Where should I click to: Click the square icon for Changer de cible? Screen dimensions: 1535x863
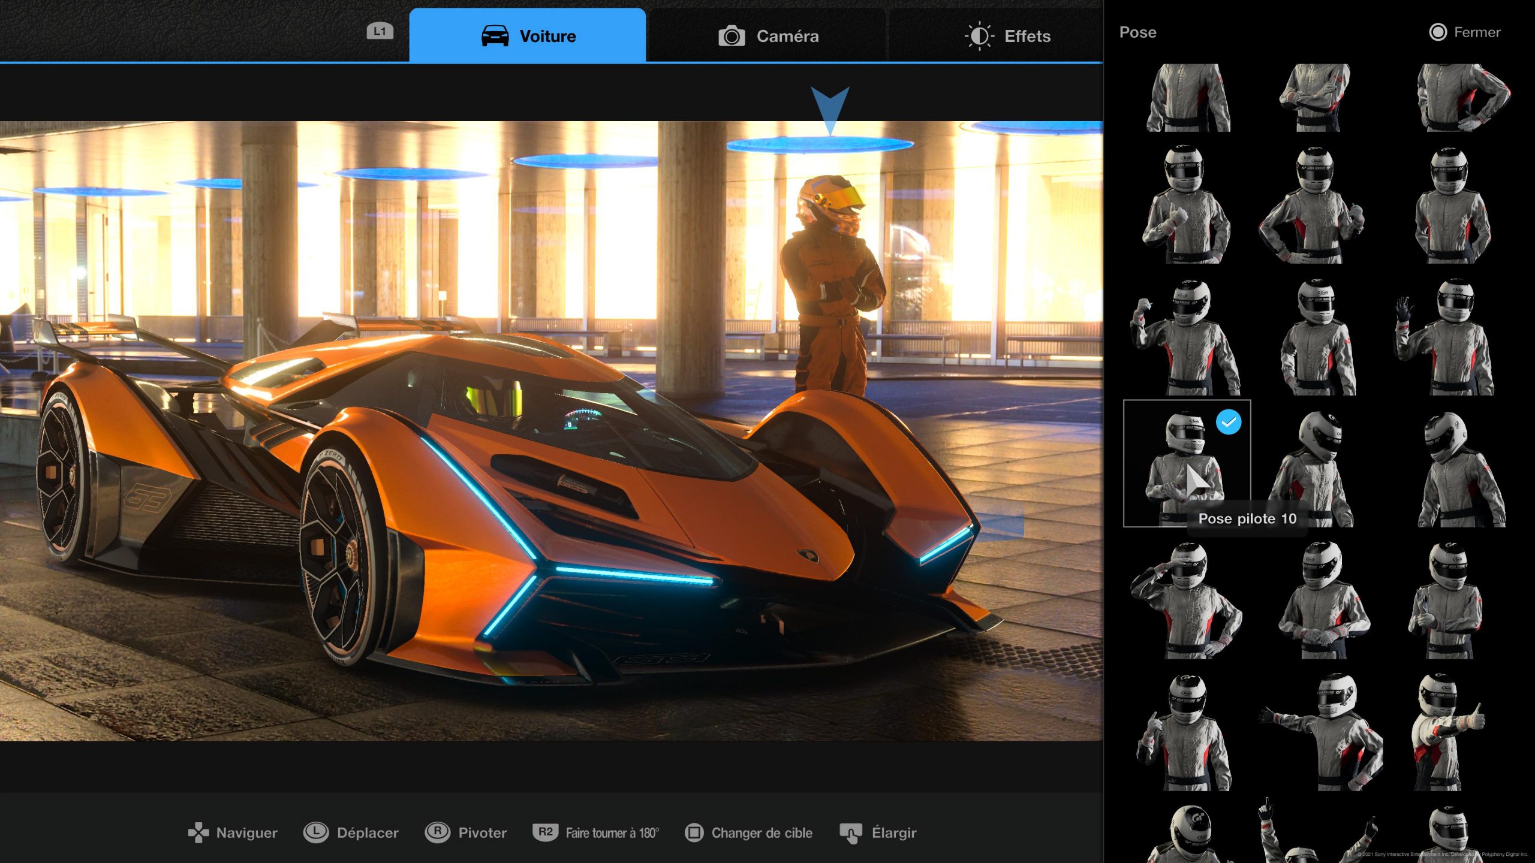(x=694, y=832)
